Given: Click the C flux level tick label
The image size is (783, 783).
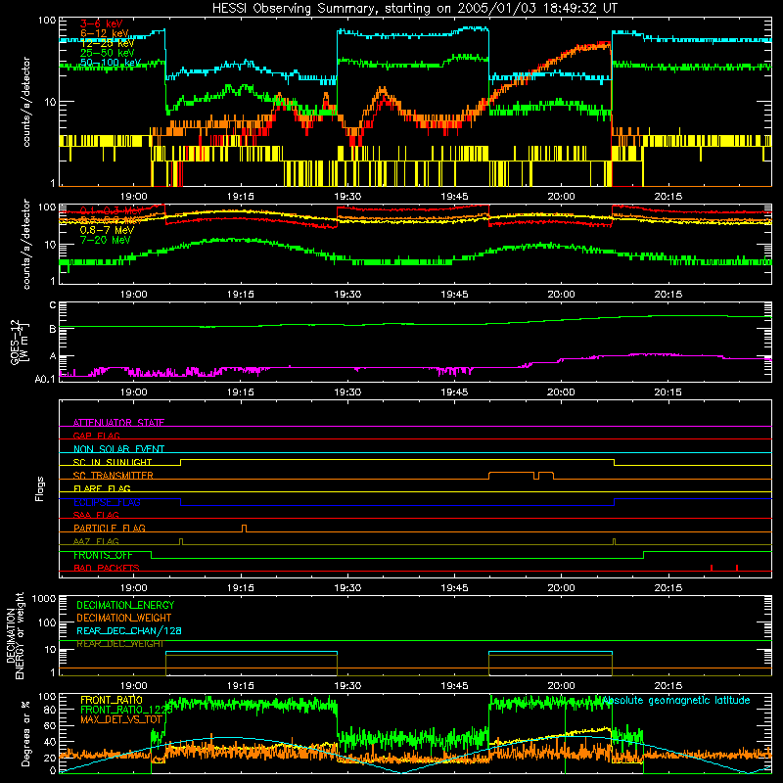Looking at the screenshot, I should click(53, 305).
